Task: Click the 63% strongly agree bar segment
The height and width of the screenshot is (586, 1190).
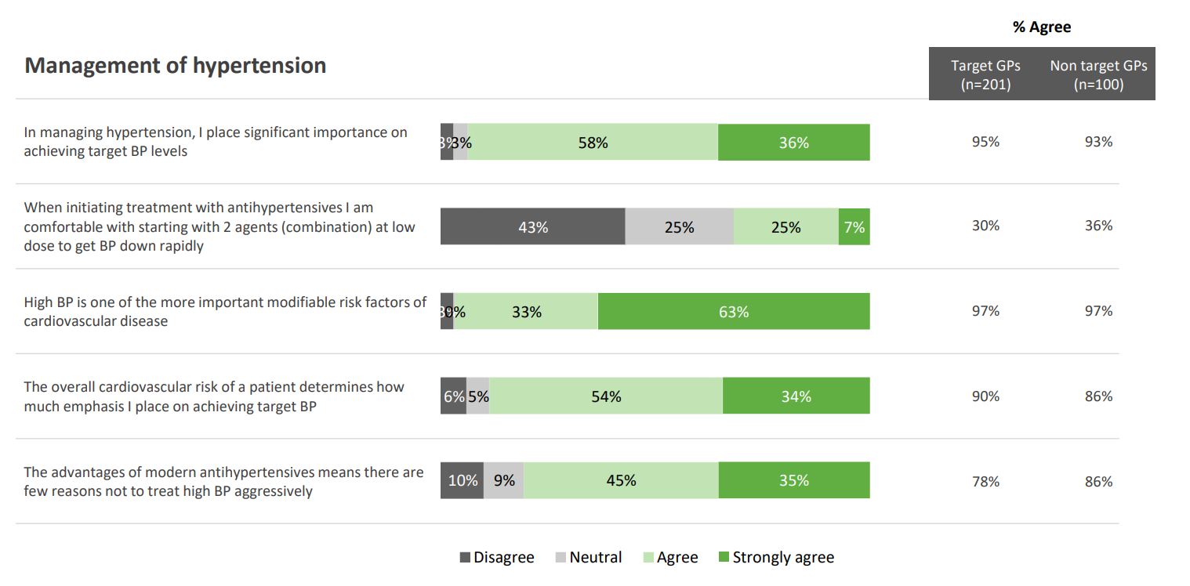Action: (734, 312)
